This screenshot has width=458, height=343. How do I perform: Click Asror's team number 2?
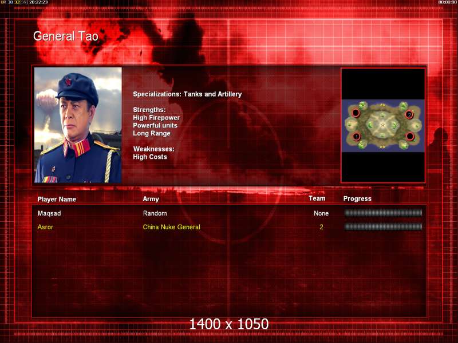click(x=321, y=227)
